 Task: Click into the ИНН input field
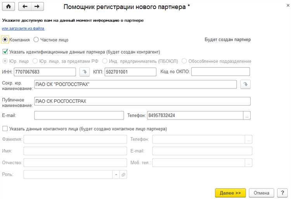click(45, 72)
